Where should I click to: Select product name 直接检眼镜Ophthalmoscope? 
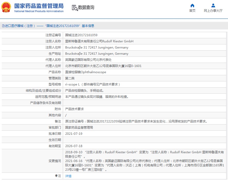click(86, 72)
